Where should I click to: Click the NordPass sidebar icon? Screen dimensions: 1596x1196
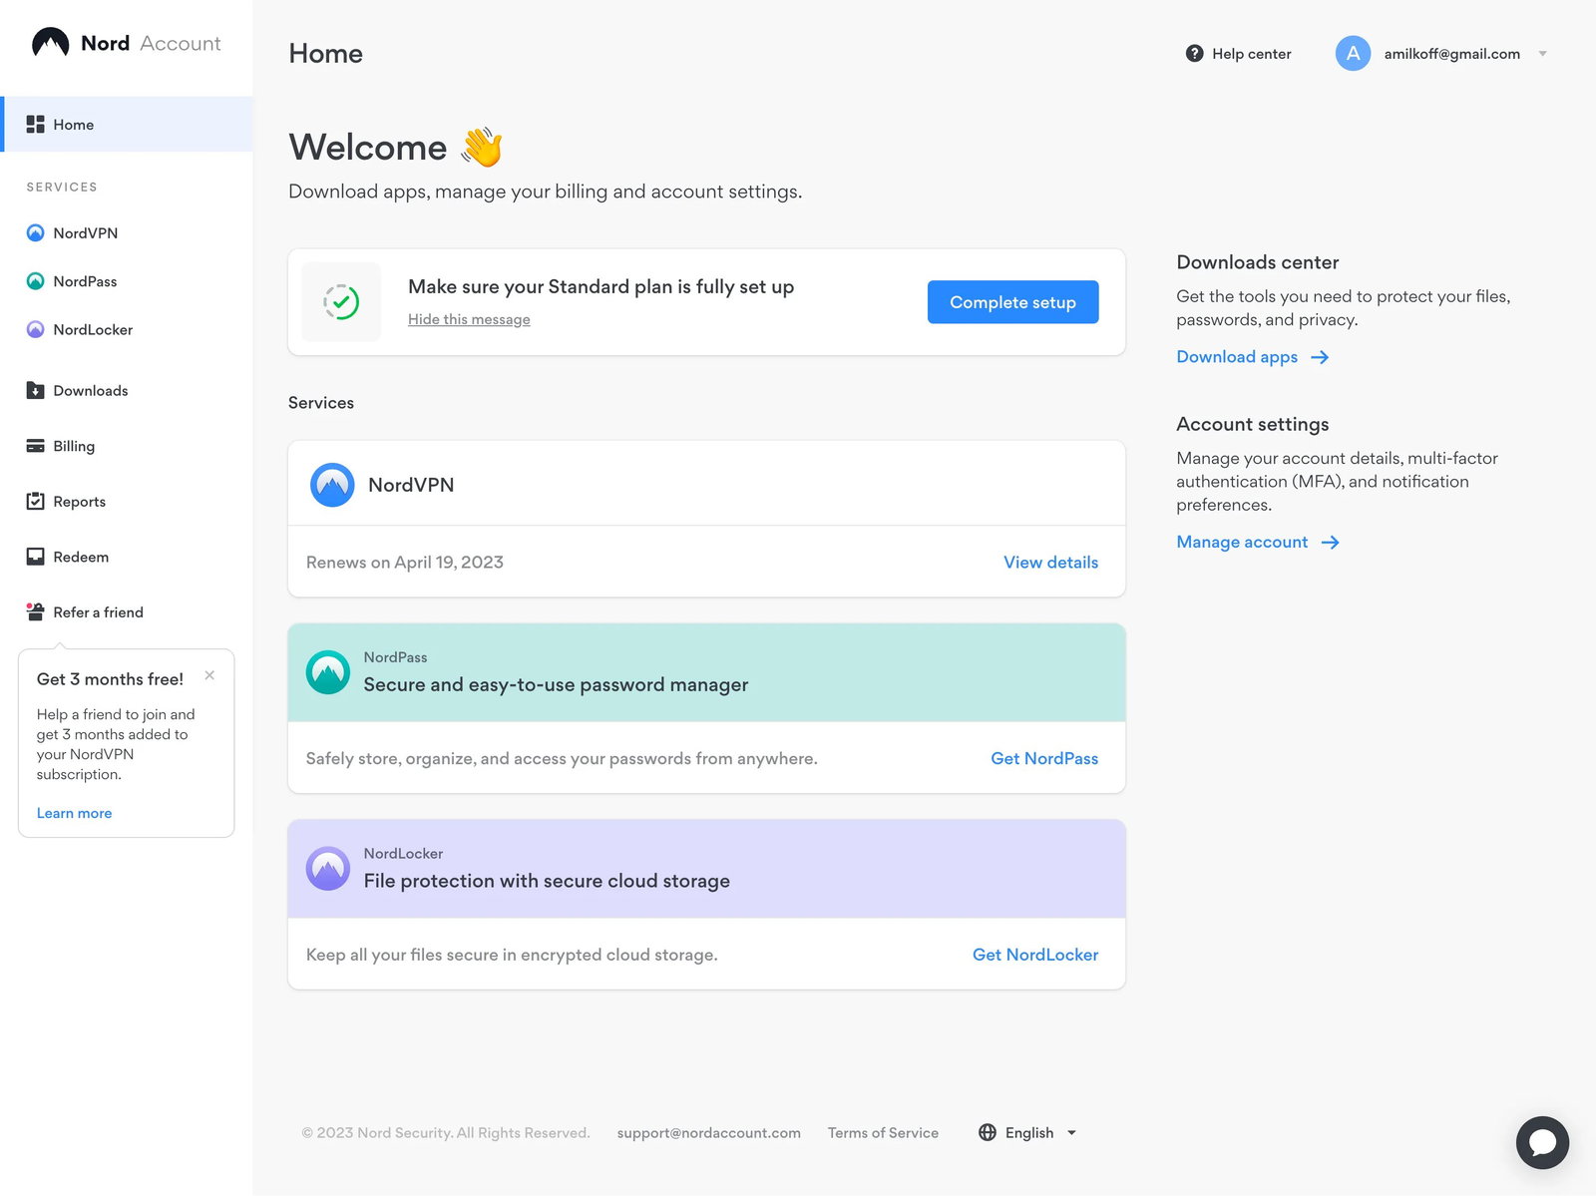coord(35,281)
